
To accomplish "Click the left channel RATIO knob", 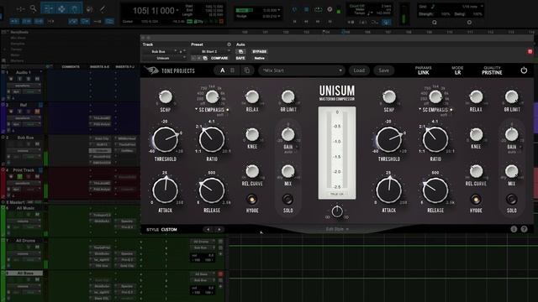I will point(212,139).
